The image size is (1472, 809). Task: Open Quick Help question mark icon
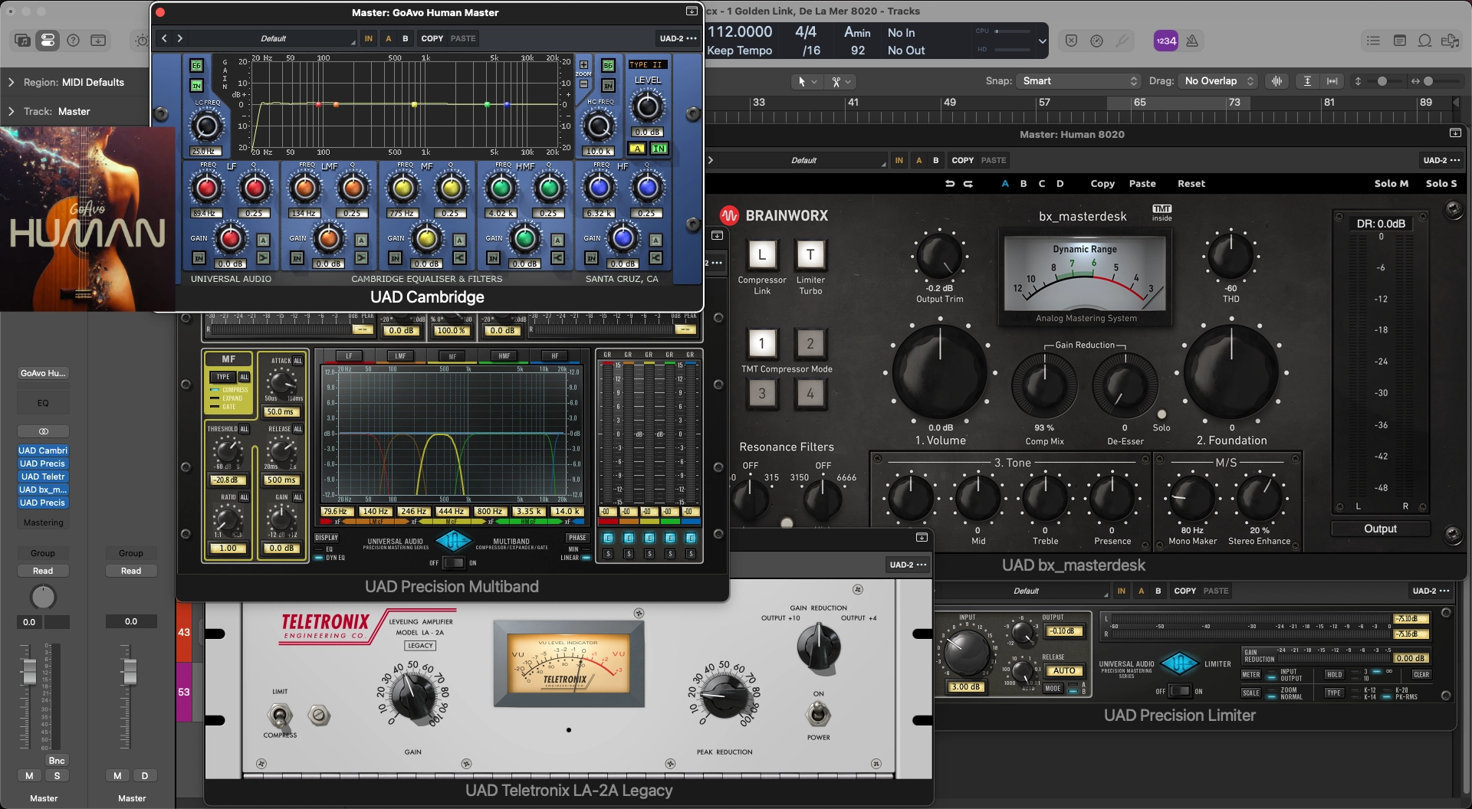73,41
